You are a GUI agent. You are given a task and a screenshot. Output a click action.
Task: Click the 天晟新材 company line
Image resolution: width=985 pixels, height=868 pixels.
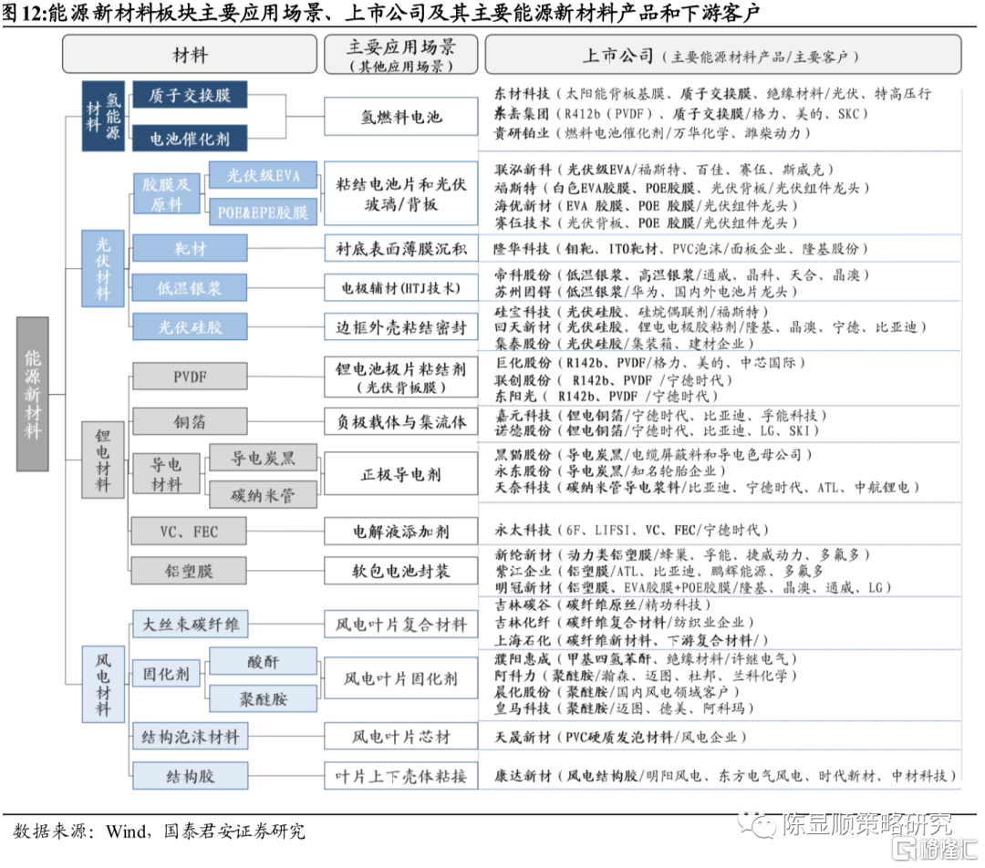(x=620, y=736)
